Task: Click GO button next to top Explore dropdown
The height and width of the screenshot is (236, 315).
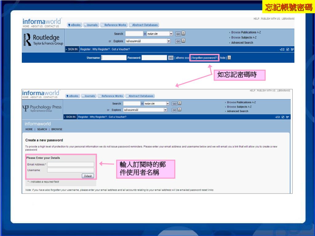Action: 178,41
